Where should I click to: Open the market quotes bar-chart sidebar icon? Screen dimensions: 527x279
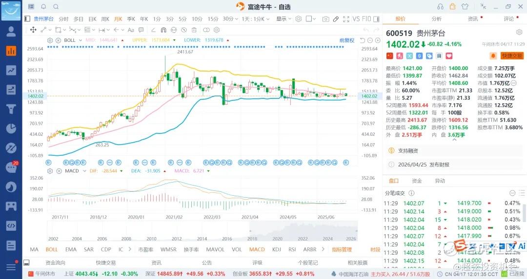click(11, 51)
